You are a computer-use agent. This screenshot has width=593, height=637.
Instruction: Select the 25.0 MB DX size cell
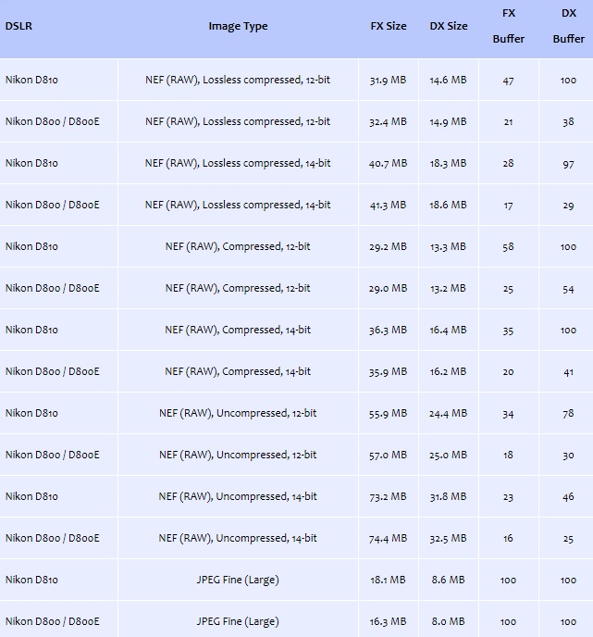click(x=448, y=456)
